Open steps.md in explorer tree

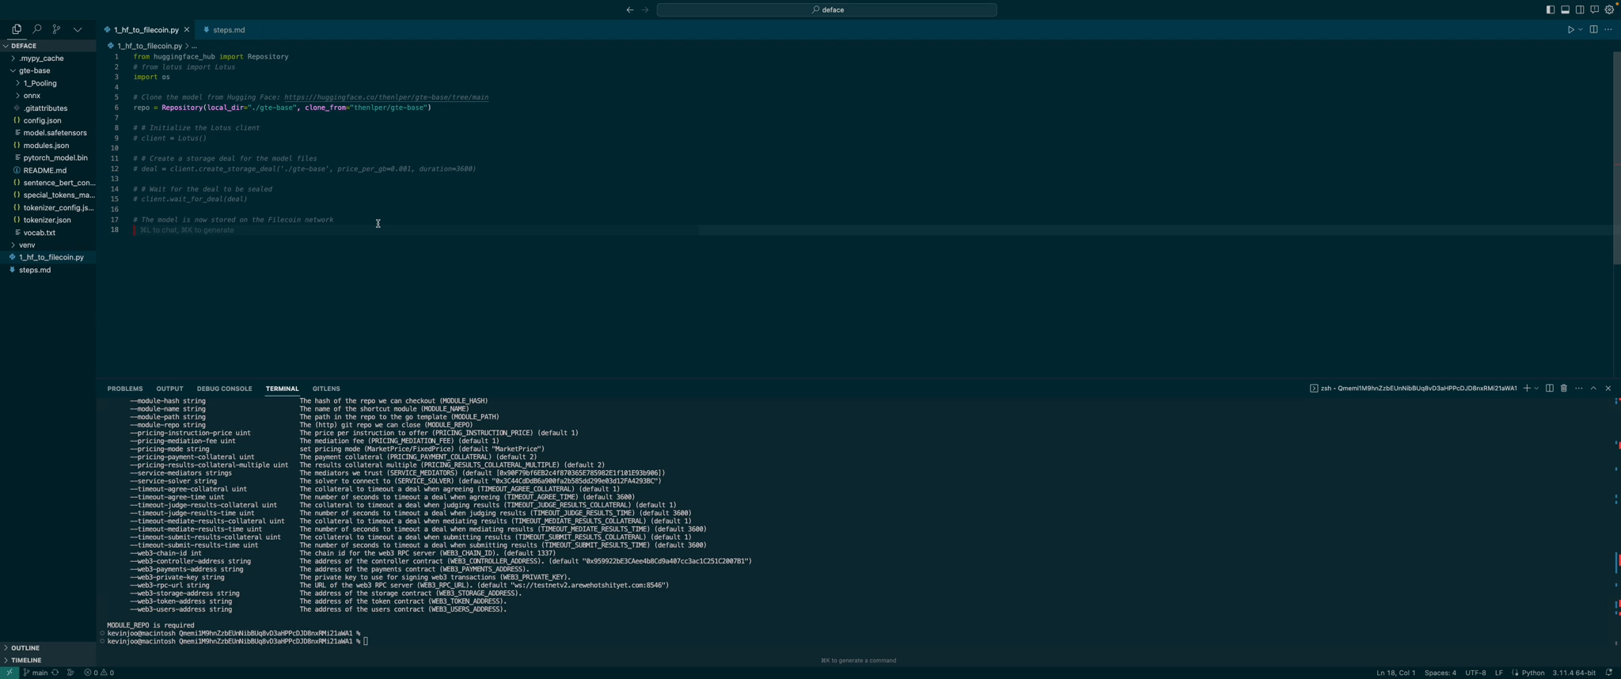[x=47, y=270]
